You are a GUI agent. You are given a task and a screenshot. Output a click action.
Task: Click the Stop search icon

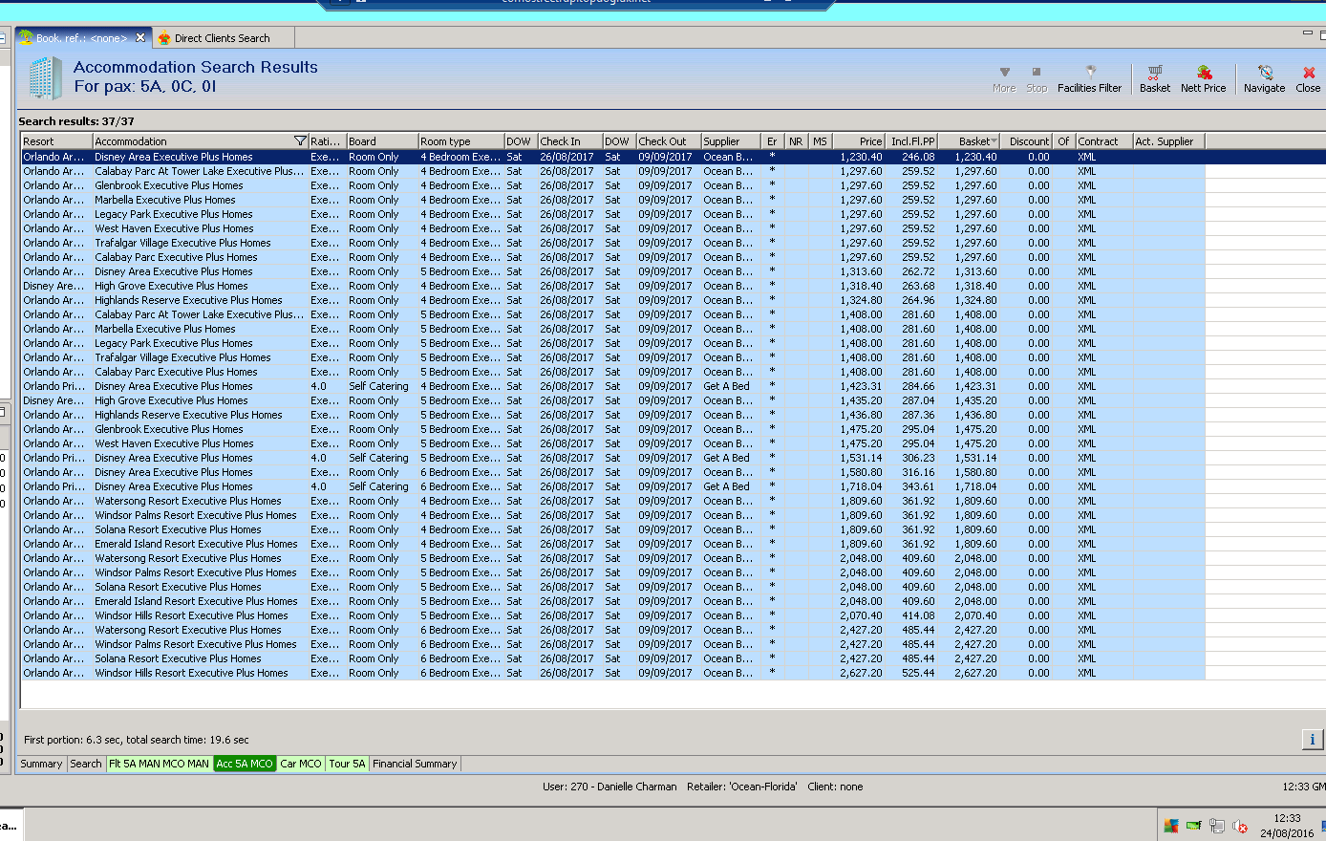pyautogui.click(x=1037, y=72)
